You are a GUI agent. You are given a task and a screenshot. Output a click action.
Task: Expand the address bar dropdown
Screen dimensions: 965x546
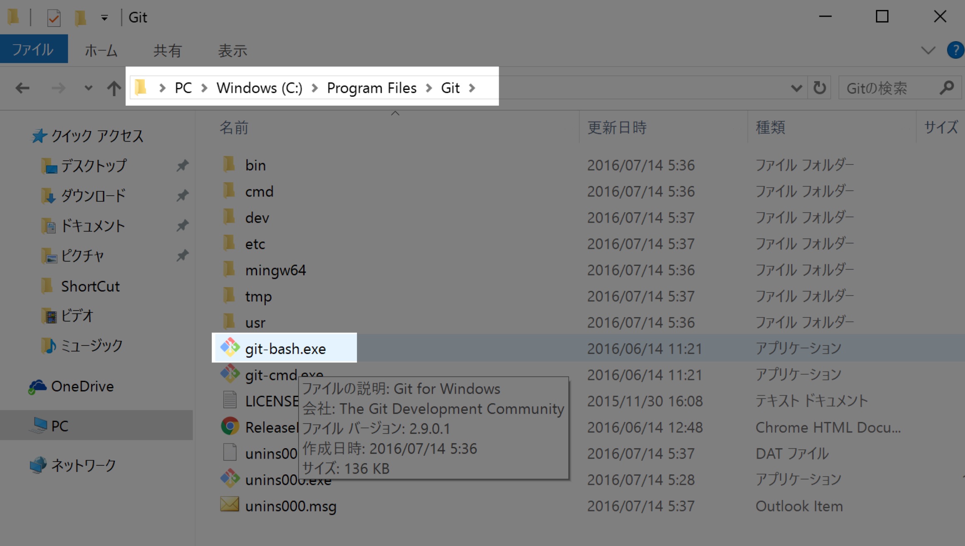click(x=796, y=87)
